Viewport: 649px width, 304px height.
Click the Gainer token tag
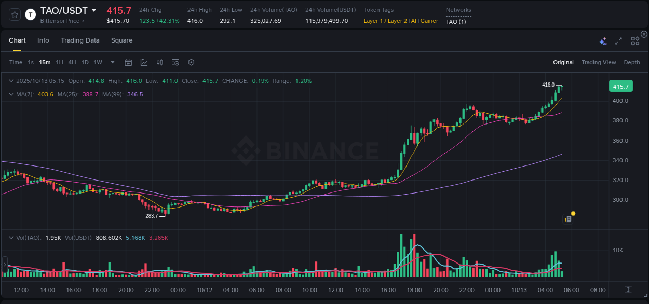coord(428,21)
